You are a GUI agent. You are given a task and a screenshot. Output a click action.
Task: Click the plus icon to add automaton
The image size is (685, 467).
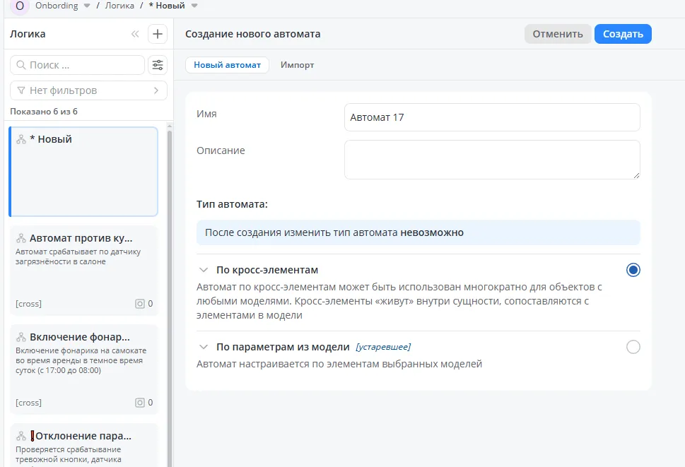pyautogui.click(x=157, y=34)
